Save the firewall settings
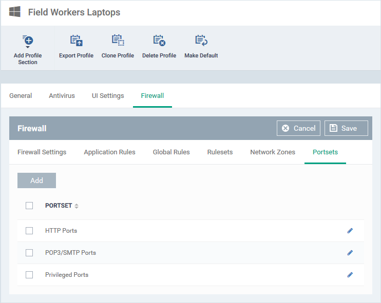This screenshot has width=381, height=303. coord(346,128)
